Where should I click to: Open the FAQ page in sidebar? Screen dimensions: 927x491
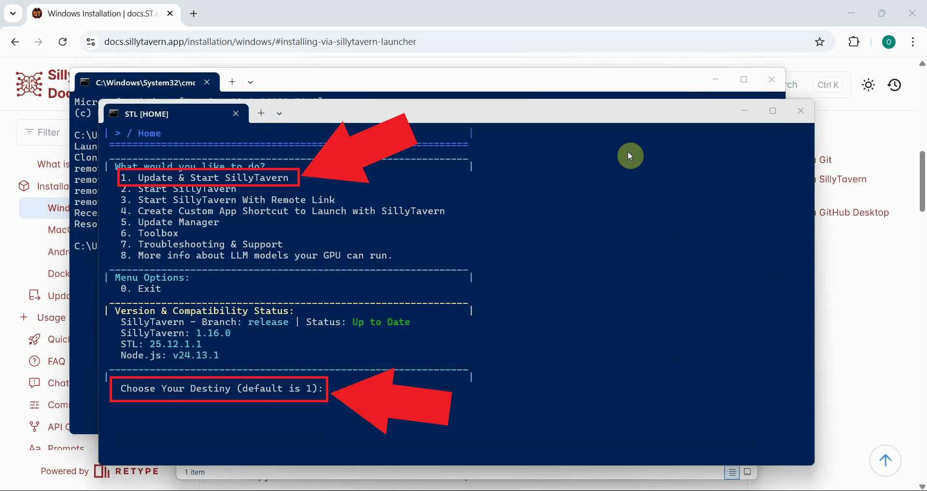pos(56,361)
